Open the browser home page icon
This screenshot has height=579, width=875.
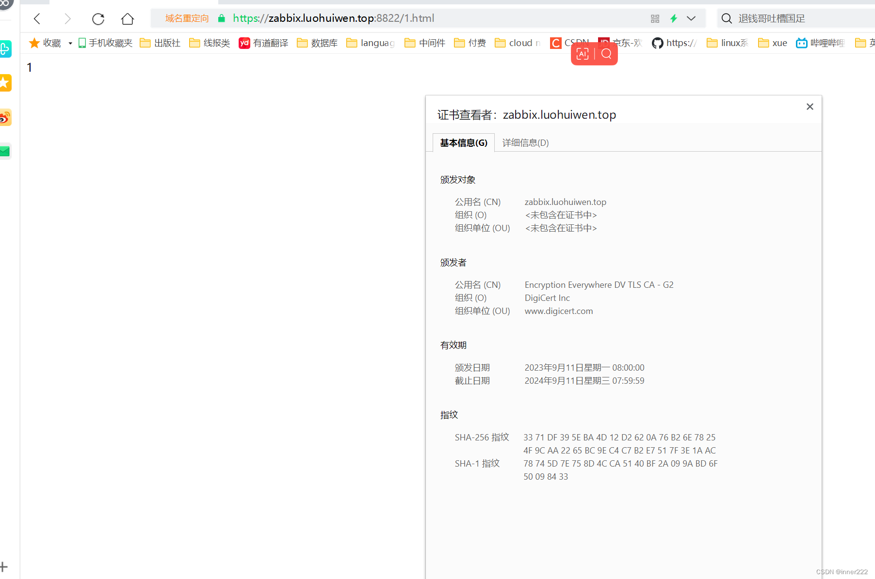128,19
